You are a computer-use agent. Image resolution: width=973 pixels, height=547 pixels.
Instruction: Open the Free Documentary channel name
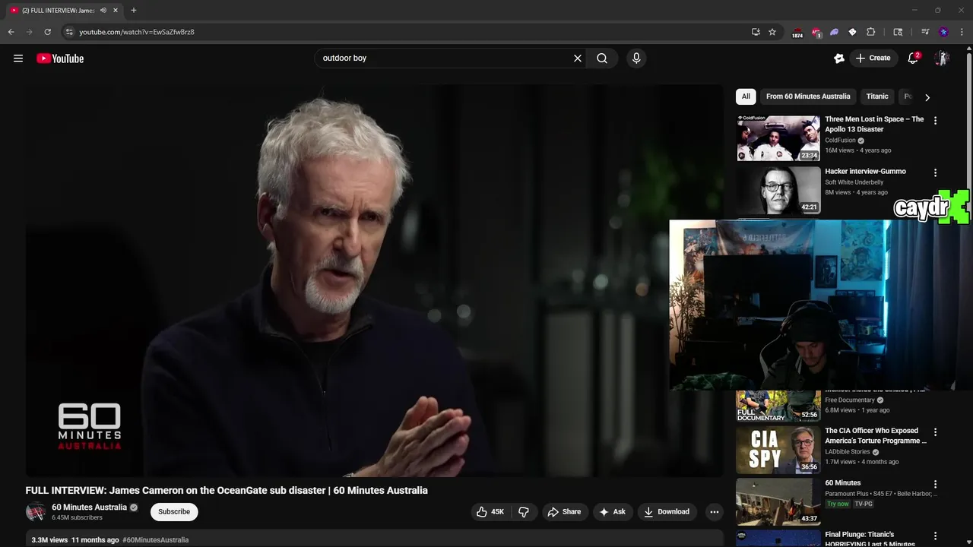coord(849,400)
